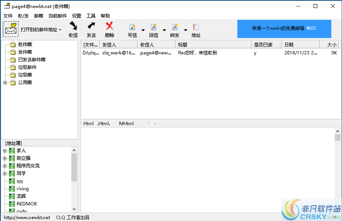Click the 家人 address group label

(x=21, y=150)
